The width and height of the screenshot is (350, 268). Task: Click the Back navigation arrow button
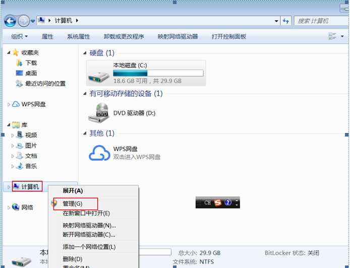[x=10, y=21]
